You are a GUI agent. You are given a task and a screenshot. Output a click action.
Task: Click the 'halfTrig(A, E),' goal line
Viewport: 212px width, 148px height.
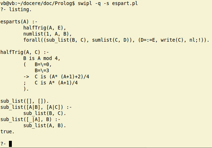[x=45, y=28]
